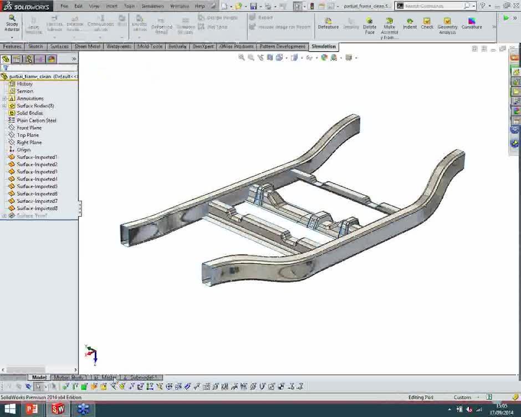Switch to the Motion Study 1 tab
521x417 pixels.
pyautogui.click(x=68, y=377)
